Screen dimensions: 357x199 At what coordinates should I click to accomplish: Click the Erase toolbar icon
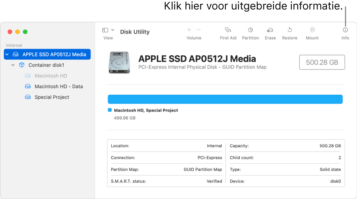pos(270,30)
